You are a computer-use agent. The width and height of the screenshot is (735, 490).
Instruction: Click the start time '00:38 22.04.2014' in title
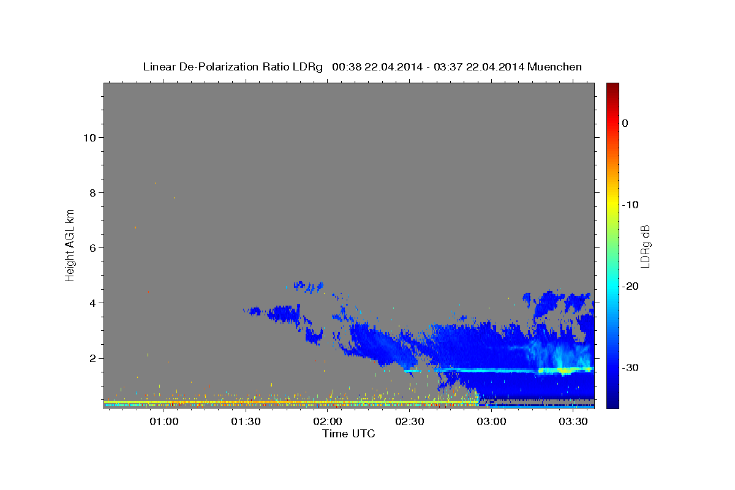pyautogui.click(x=377, y=67)
